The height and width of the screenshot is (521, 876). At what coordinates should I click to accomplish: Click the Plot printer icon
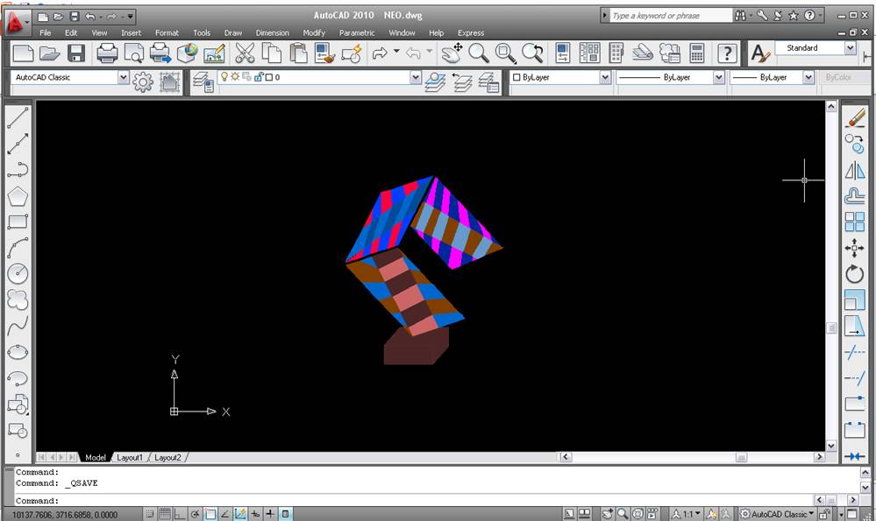click(x=107, y=53)
